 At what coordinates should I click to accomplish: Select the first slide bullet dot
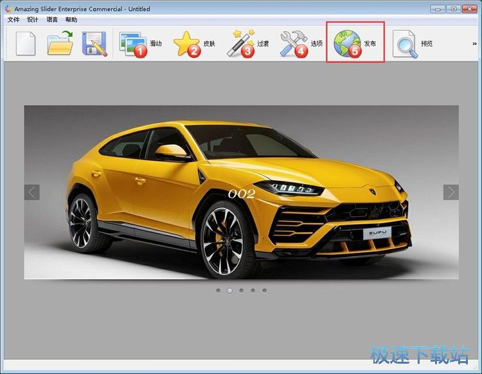tap(219, 290)
